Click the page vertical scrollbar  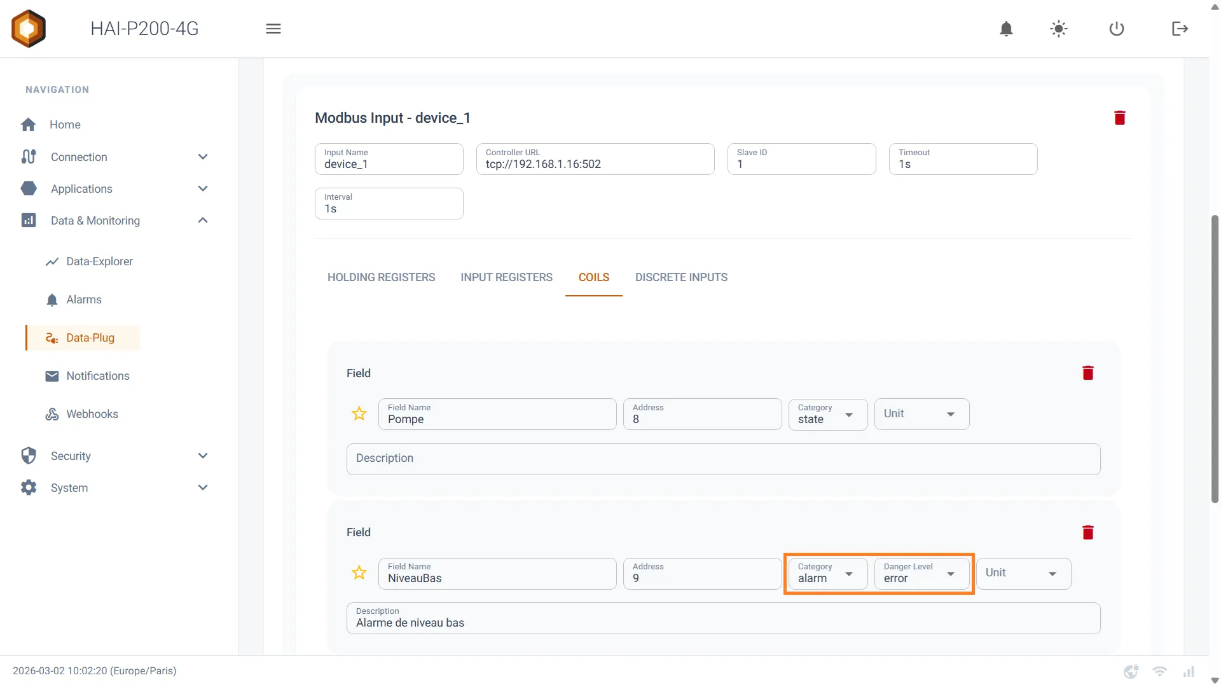(x=1215, y=359)
